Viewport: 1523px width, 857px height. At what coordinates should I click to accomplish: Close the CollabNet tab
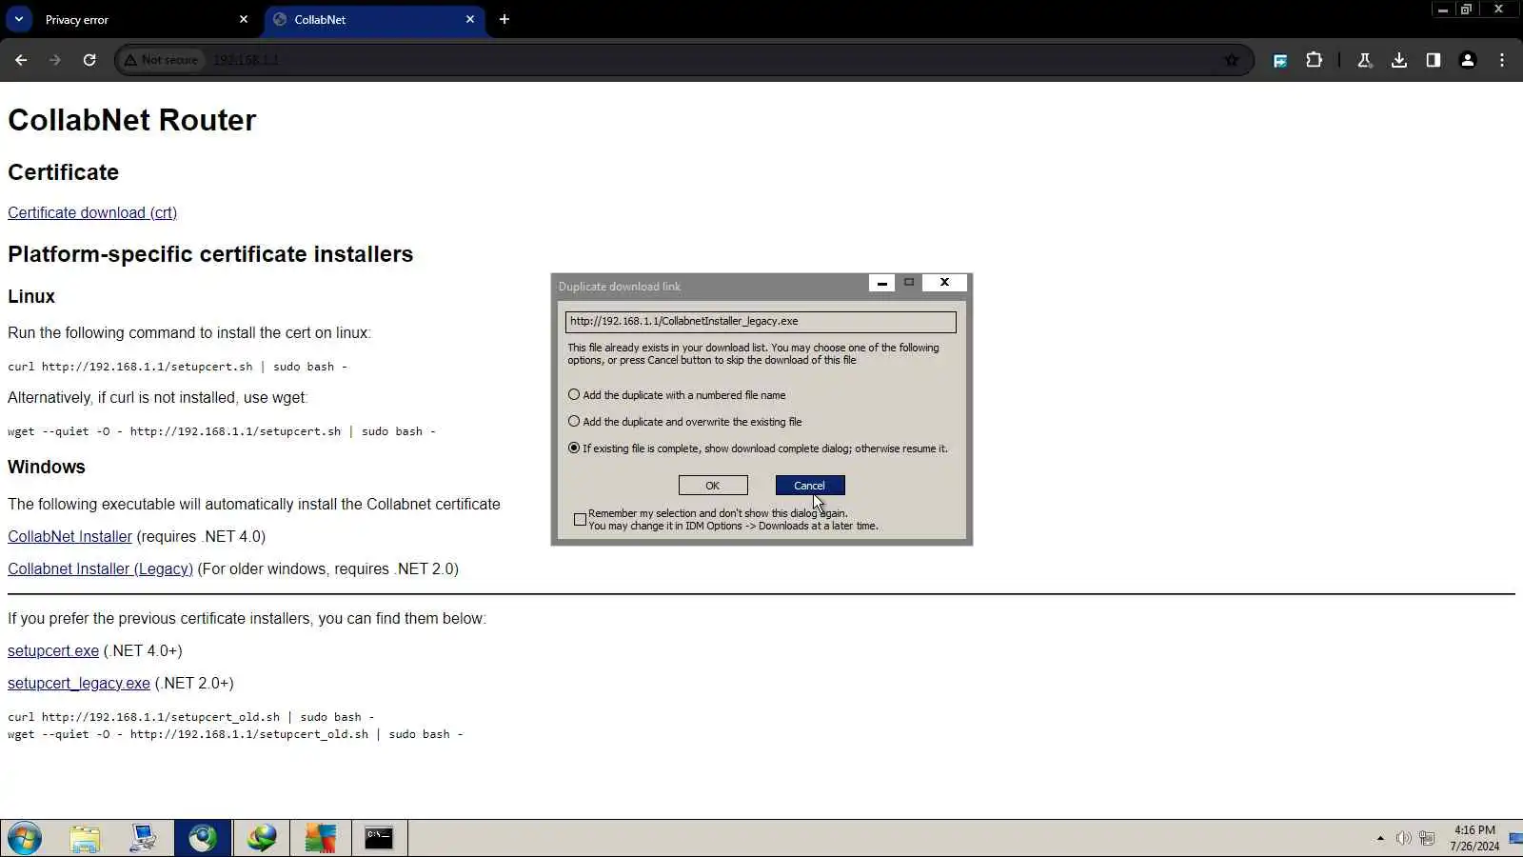coord(470,19)
